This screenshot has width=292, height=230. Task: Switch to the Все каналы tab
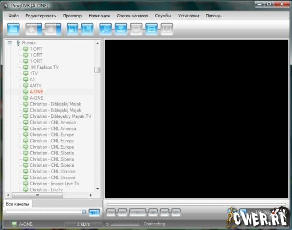[18, 204]
